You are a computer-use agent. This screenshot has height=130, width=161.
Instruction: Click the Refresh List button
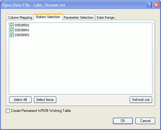coord(141,100)
